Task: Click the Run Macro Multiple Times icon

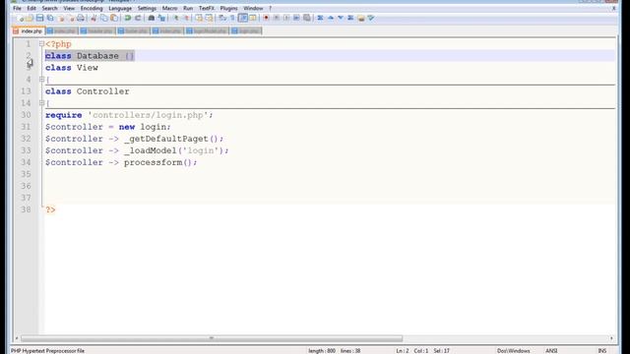Action: [x=296, y=18]
